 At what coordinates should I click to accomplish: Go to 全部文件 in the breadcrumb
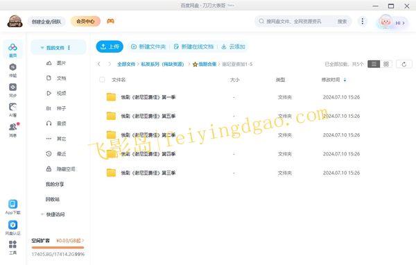(x=126, y=65)
